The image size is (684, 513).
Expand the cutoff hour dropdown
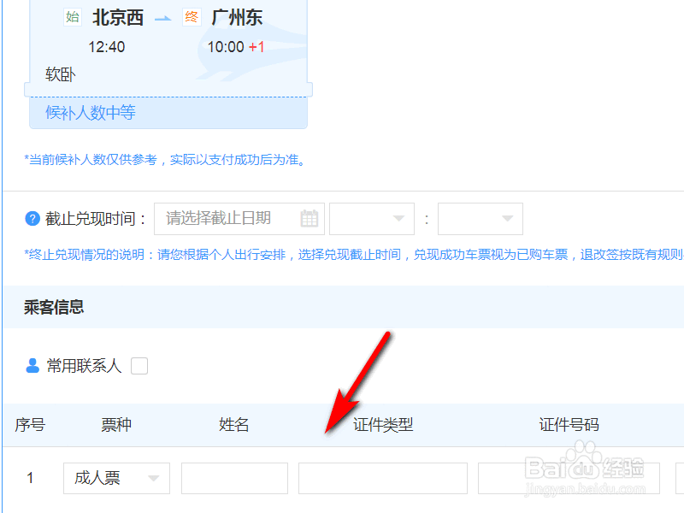[372, 219]
